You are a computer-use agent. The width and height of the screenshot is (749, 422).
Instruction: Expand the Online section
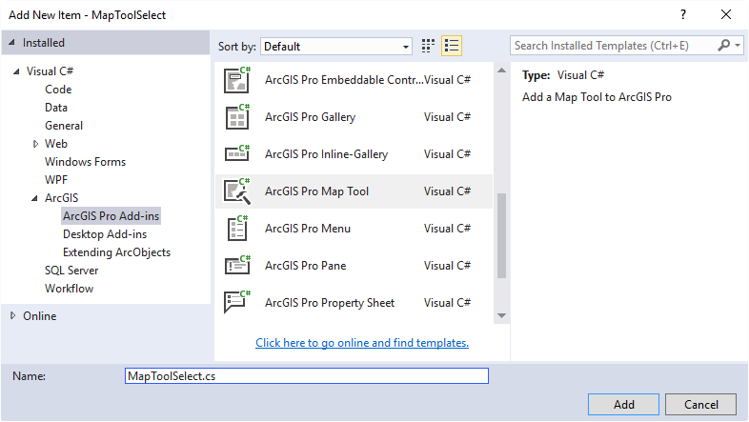click(13, 315)
